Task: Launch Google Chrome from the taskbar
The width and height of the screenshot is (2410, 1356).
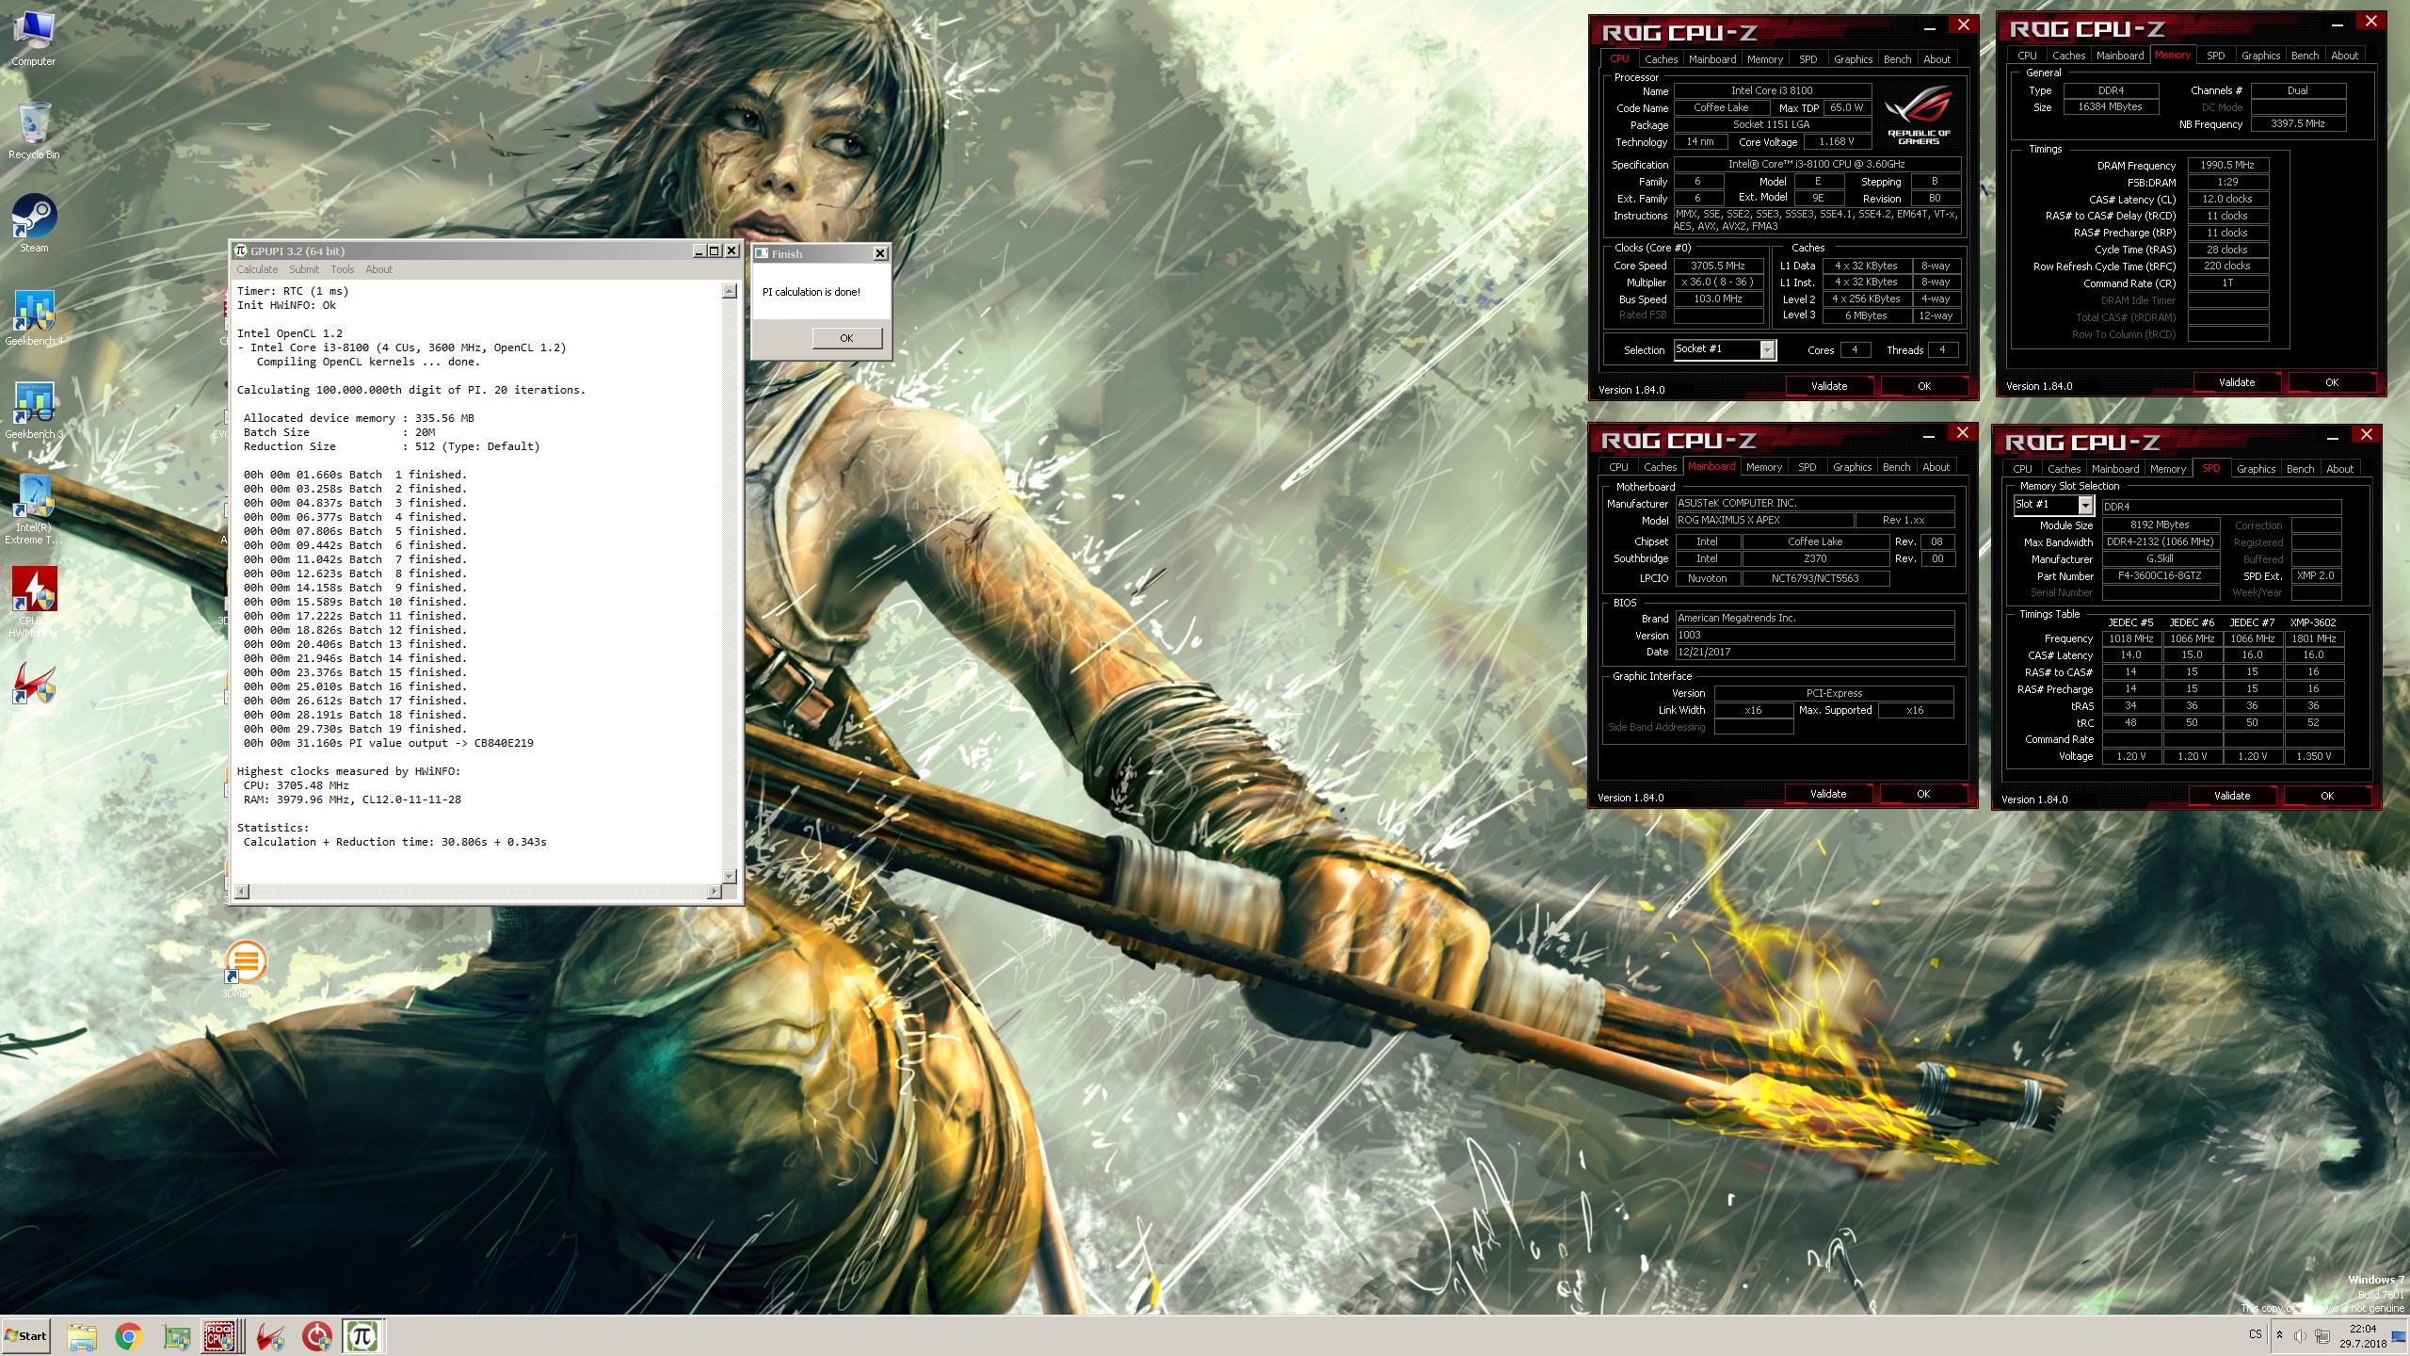Action: 129,1336
